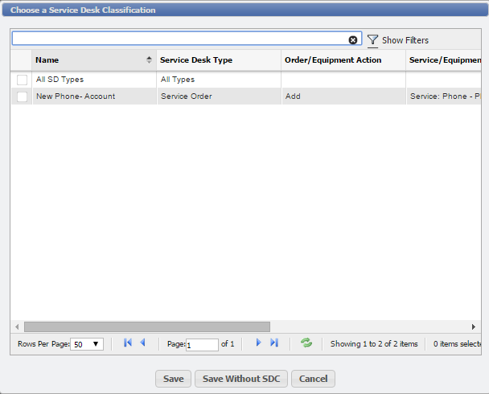This screenshot has height=394, width=489.
Task: Sort by Service Desk Type column header
Action: coord(196,60)
